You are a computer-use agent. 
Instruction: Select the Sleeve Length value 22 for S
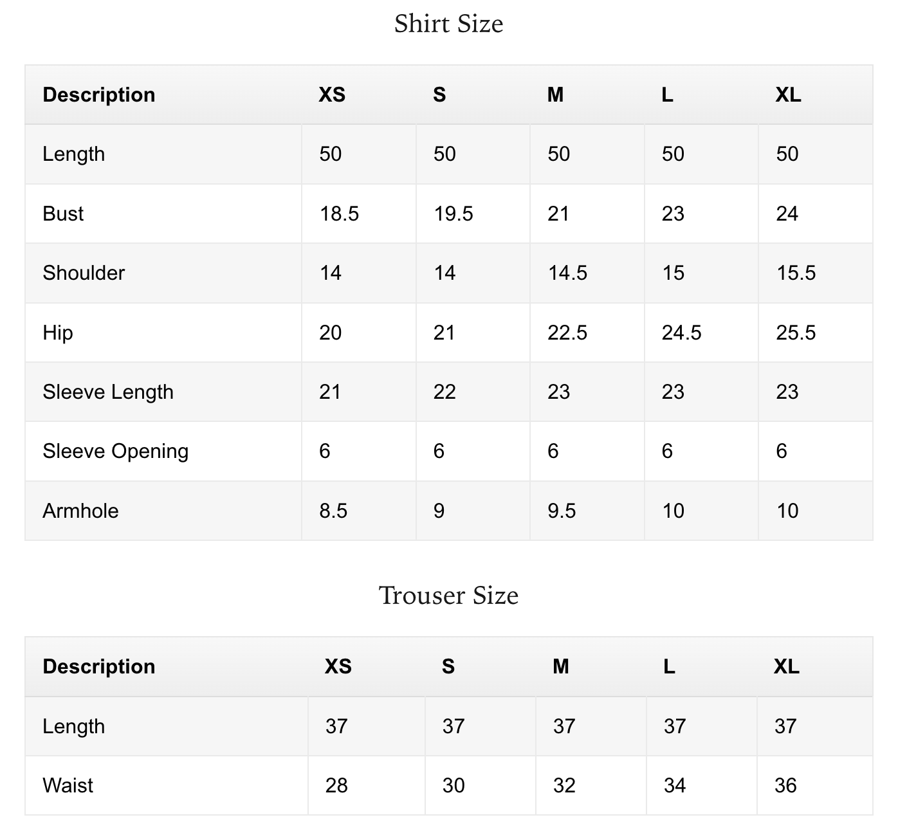444,392
